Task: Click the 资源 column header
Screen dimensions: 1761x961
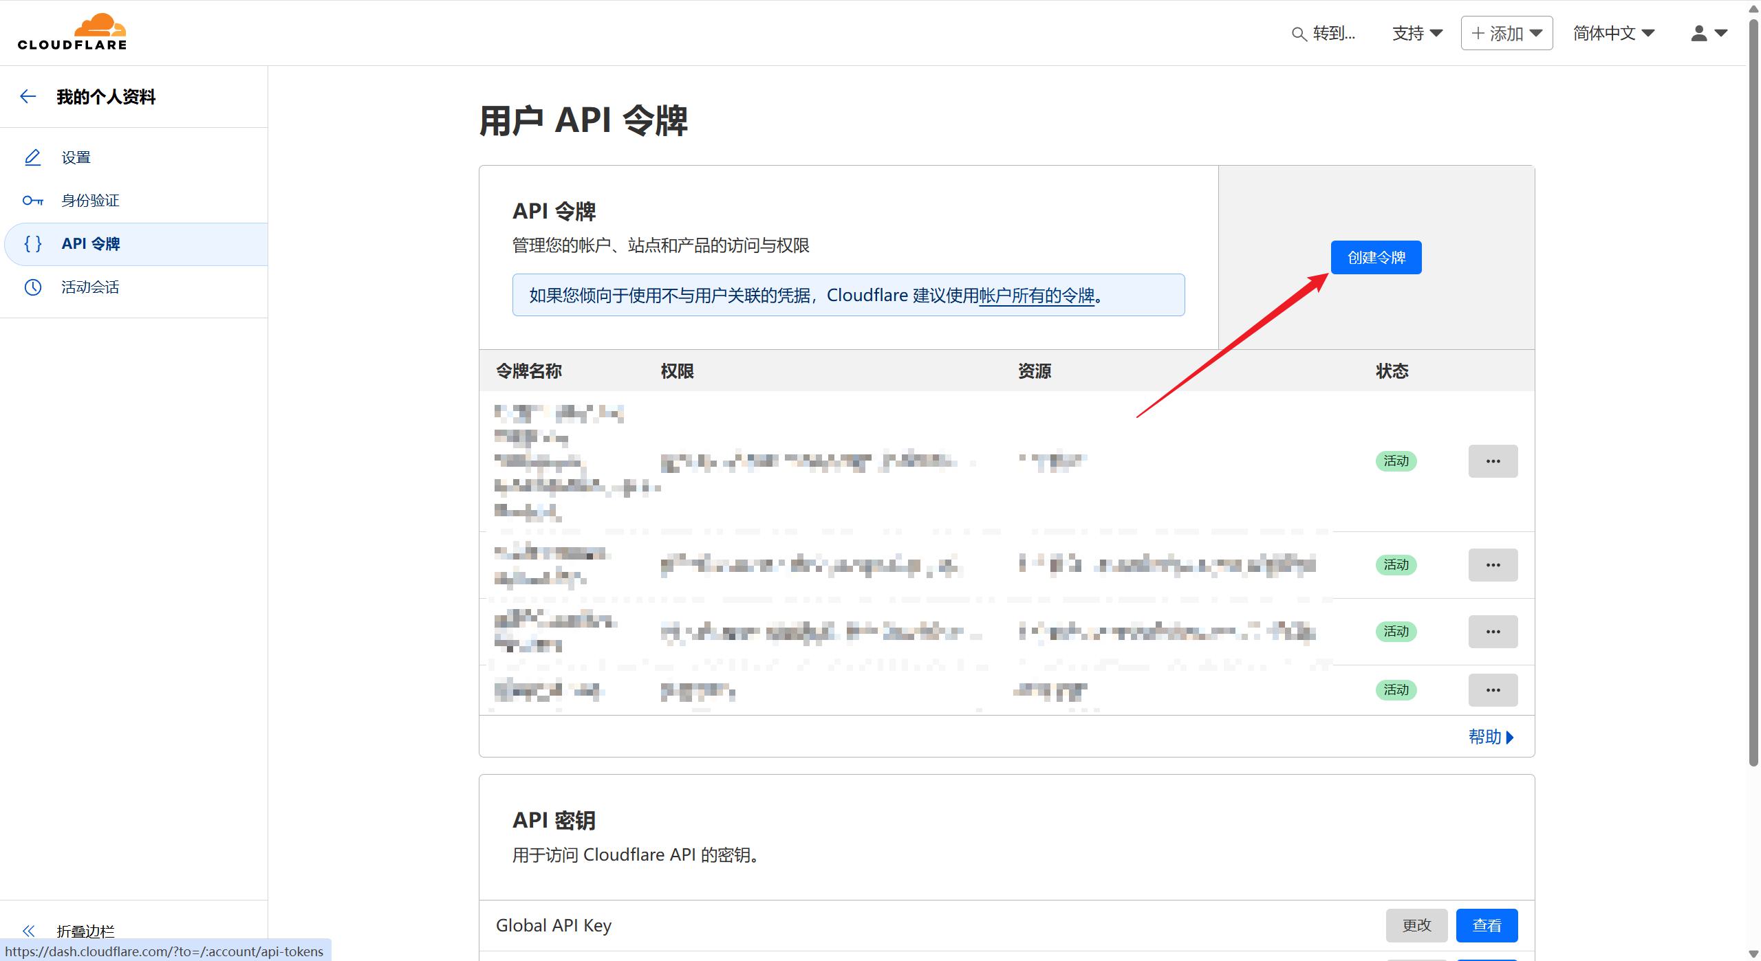Action: click(x=1035, y=372)
